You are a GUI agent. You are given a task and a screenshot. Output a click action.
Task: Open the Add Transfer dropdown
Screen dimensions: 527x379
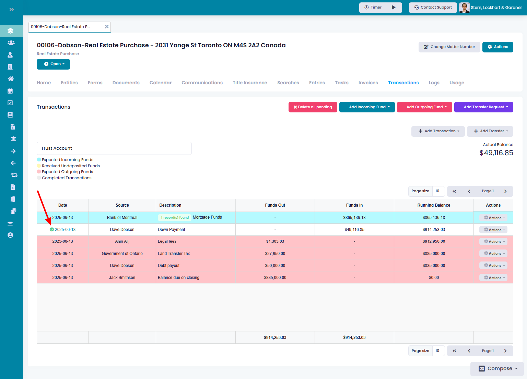(490, 131)
